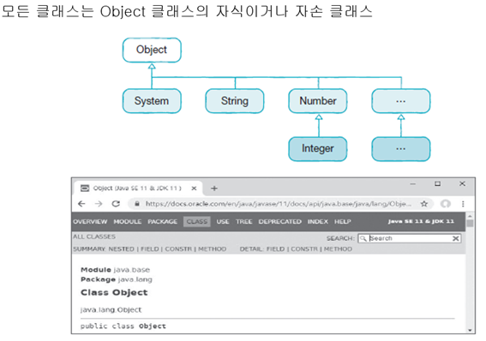The width and height of the screenshot is (486, 341).
Task: Open the OVERVIEW navigation link
Action: tap(90, 221)
